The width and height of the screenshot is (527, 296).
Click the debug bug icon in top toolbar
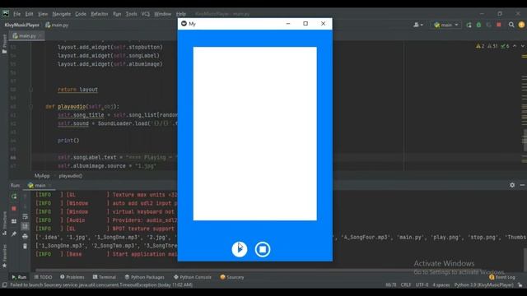pyautogui.click(x=479, y=25)
